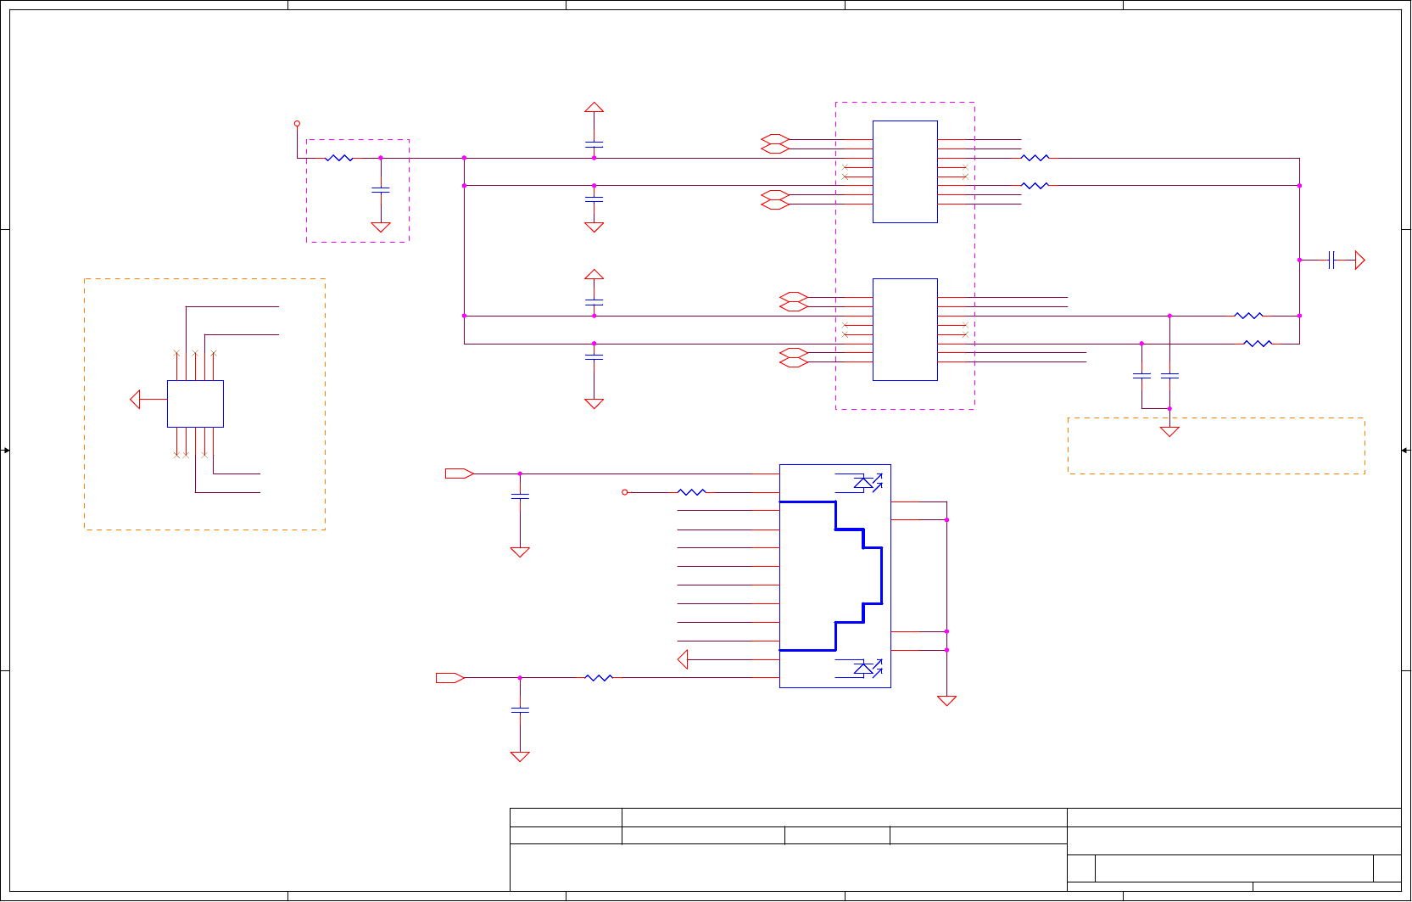The height and width of the screenshot is (902, 1412).
Task: Click the ground symbol below connector shield pins
Action: [946, 701]
